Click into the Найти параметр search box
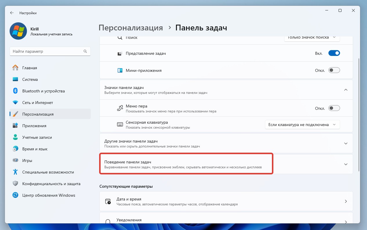Viewport: 367px width, 230px height. click(x=50, y=51)
